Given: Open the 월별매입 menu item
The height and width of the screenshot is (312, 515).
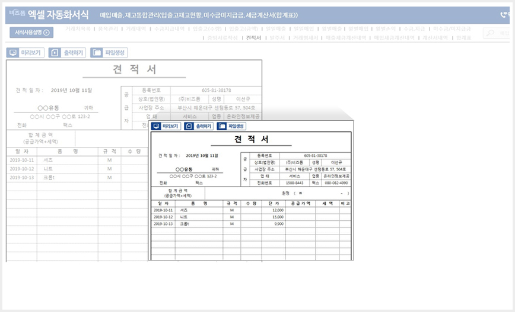Looking at the screenshot, I should point(358,29).
